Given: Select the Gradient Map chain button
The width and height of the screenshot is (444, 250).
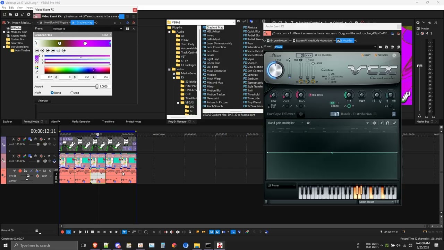Looking at the screenshot, I should (x=82, y=23).
